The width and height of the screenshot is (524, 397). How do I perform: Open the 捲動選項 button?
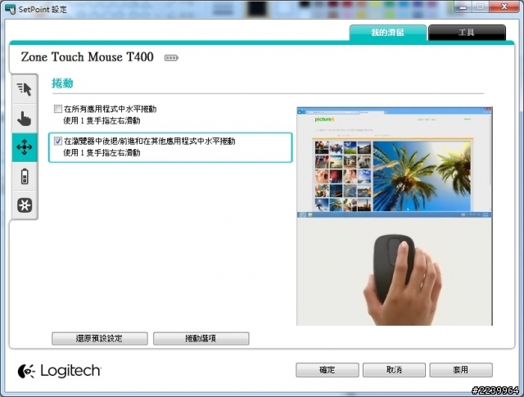pos(201,339)
